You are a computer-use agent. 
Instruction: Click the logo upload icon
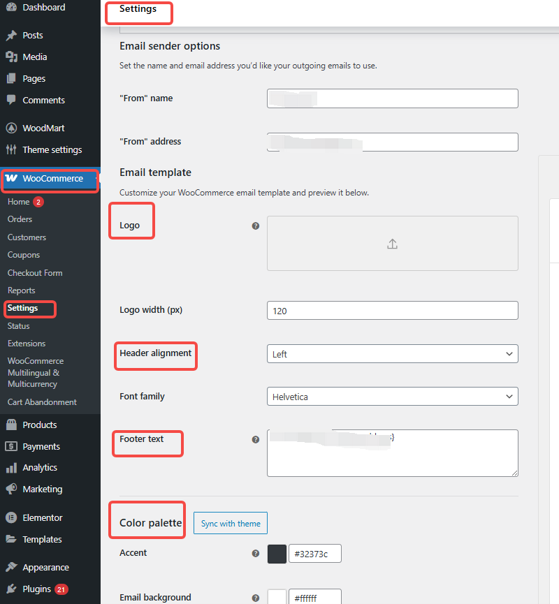tap(392, 244)
